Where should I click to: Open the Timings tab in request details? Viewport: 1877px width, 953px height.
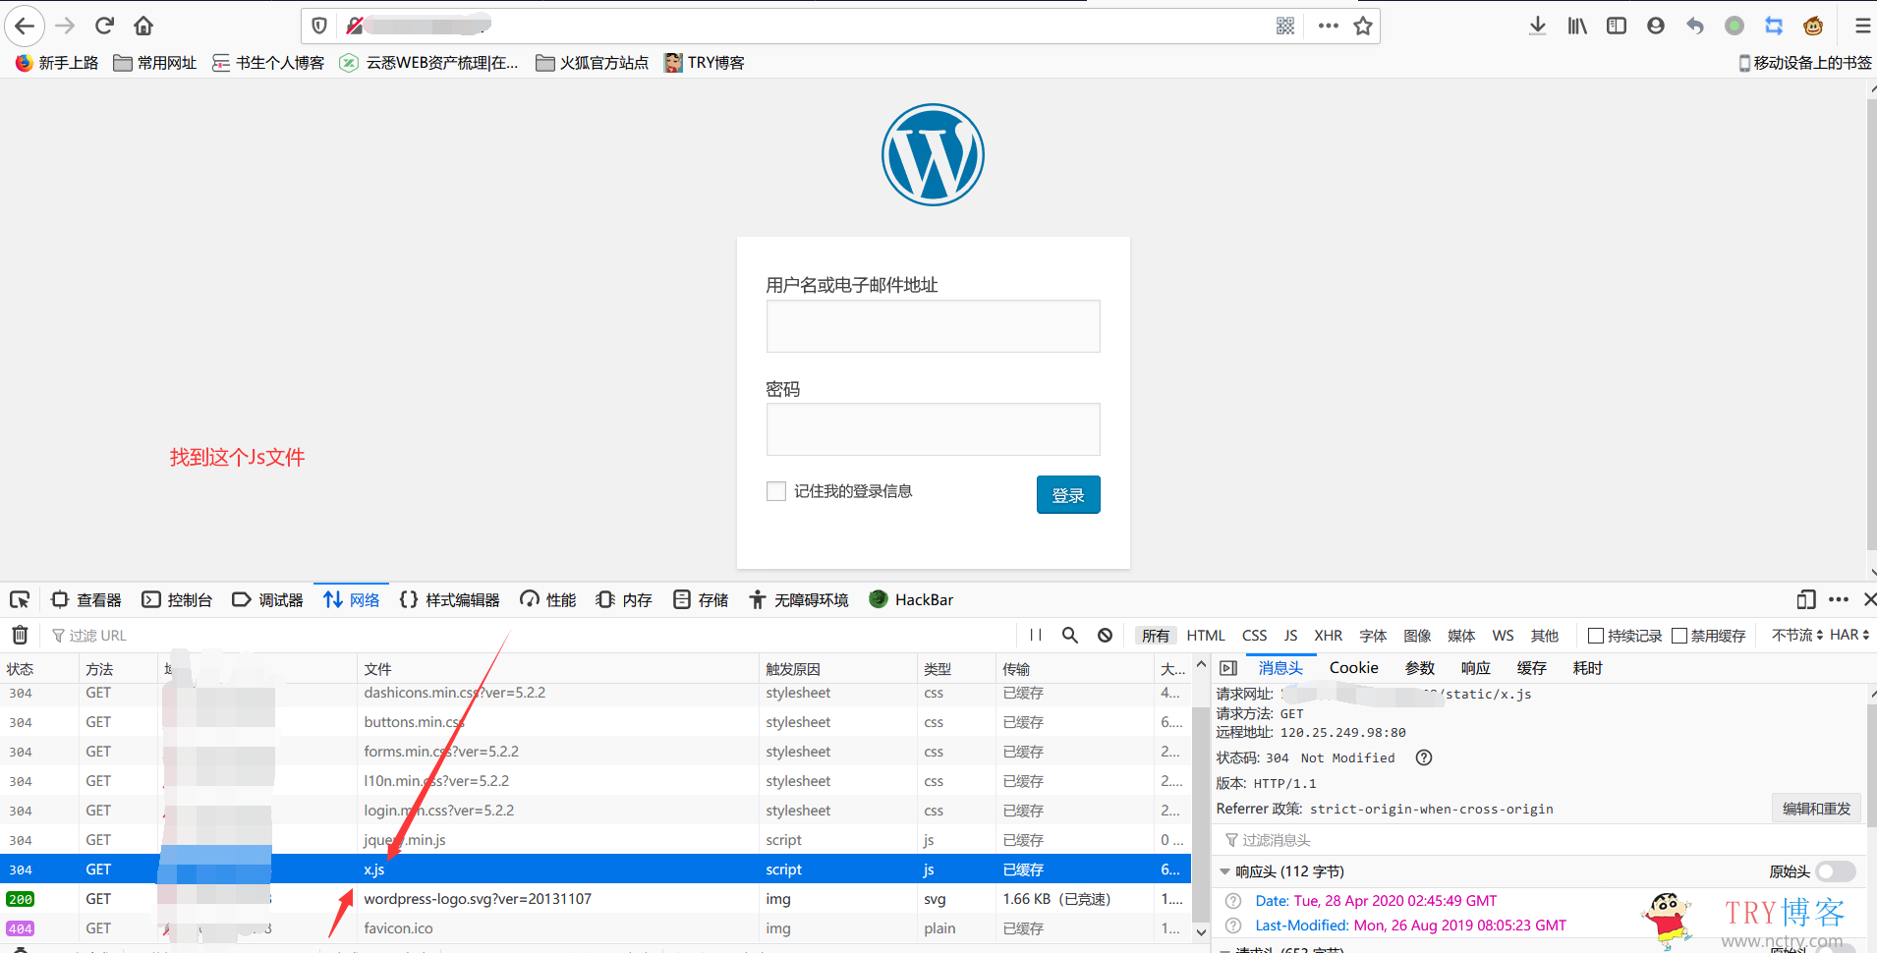click(x=1588, y=668)
